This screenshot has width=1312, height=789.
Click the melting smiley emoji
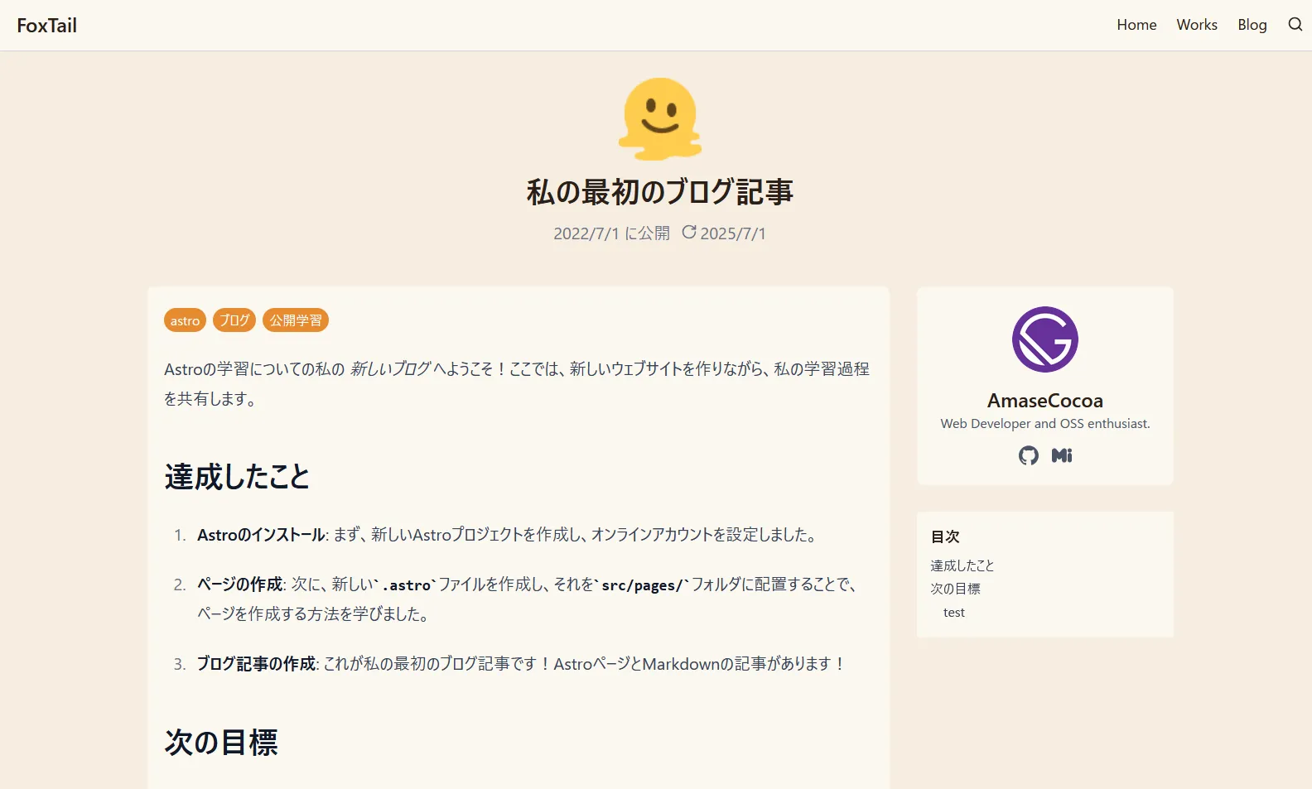[x=660, y=119]
